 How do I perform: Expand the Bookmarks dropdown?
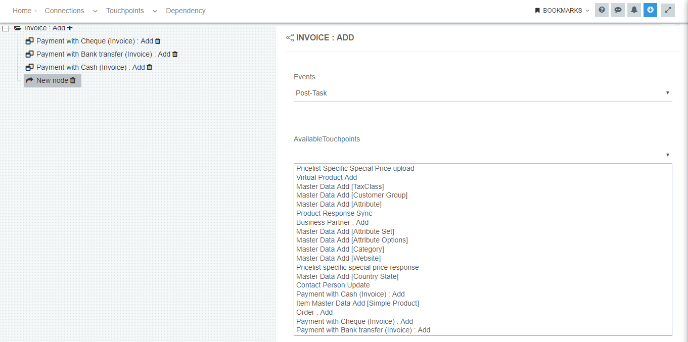562,11
